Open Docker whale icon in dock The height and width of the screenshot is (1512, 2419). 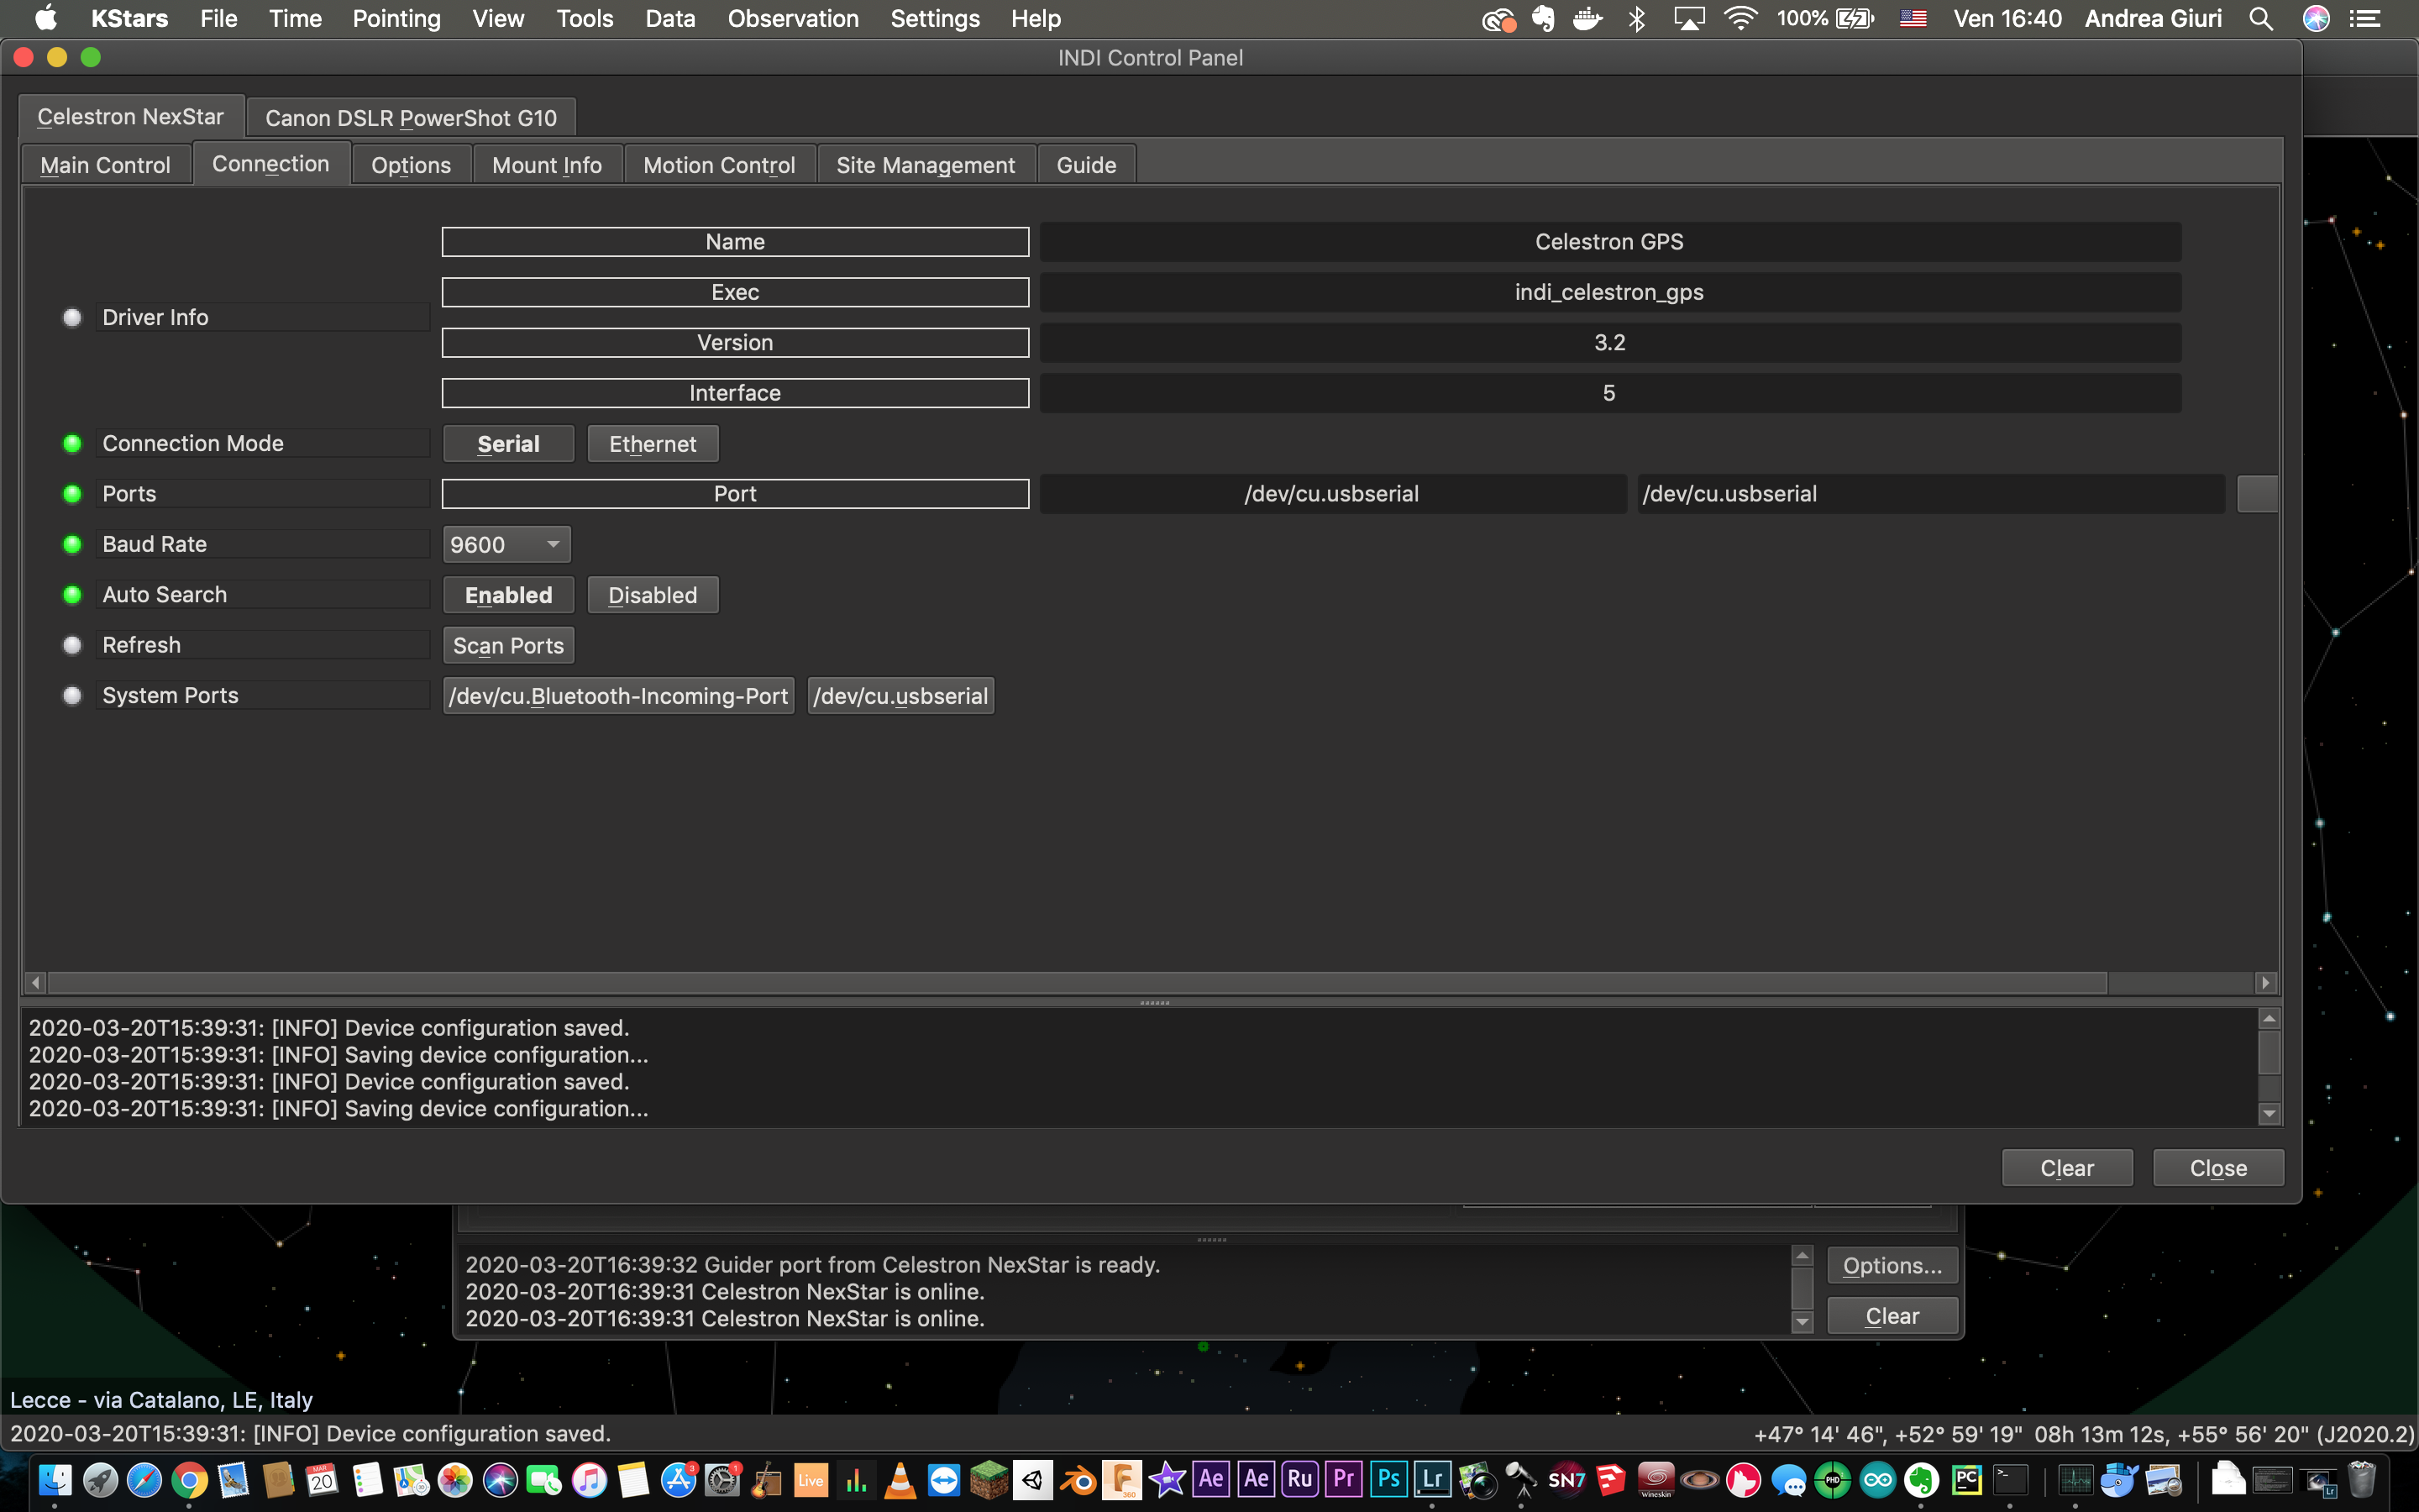pyautogui.click(x=2117, y=1479)
